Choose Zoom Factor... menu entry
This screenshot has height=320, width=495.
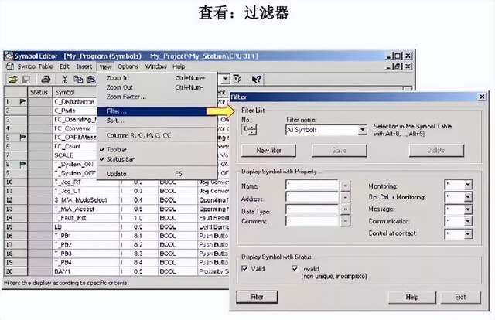click(157, 97)
